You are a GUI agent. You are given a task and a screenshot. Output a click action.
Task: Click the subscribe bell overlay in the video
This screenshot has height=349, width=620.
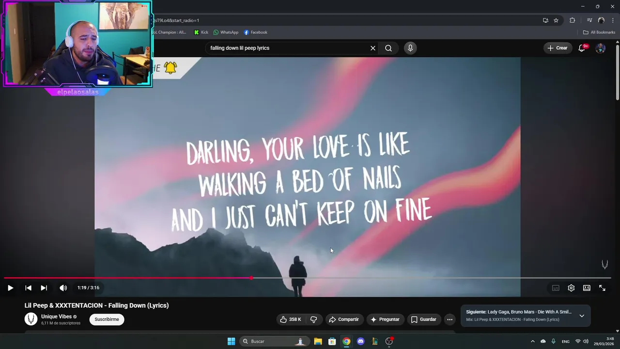click(x=170, y=68)
